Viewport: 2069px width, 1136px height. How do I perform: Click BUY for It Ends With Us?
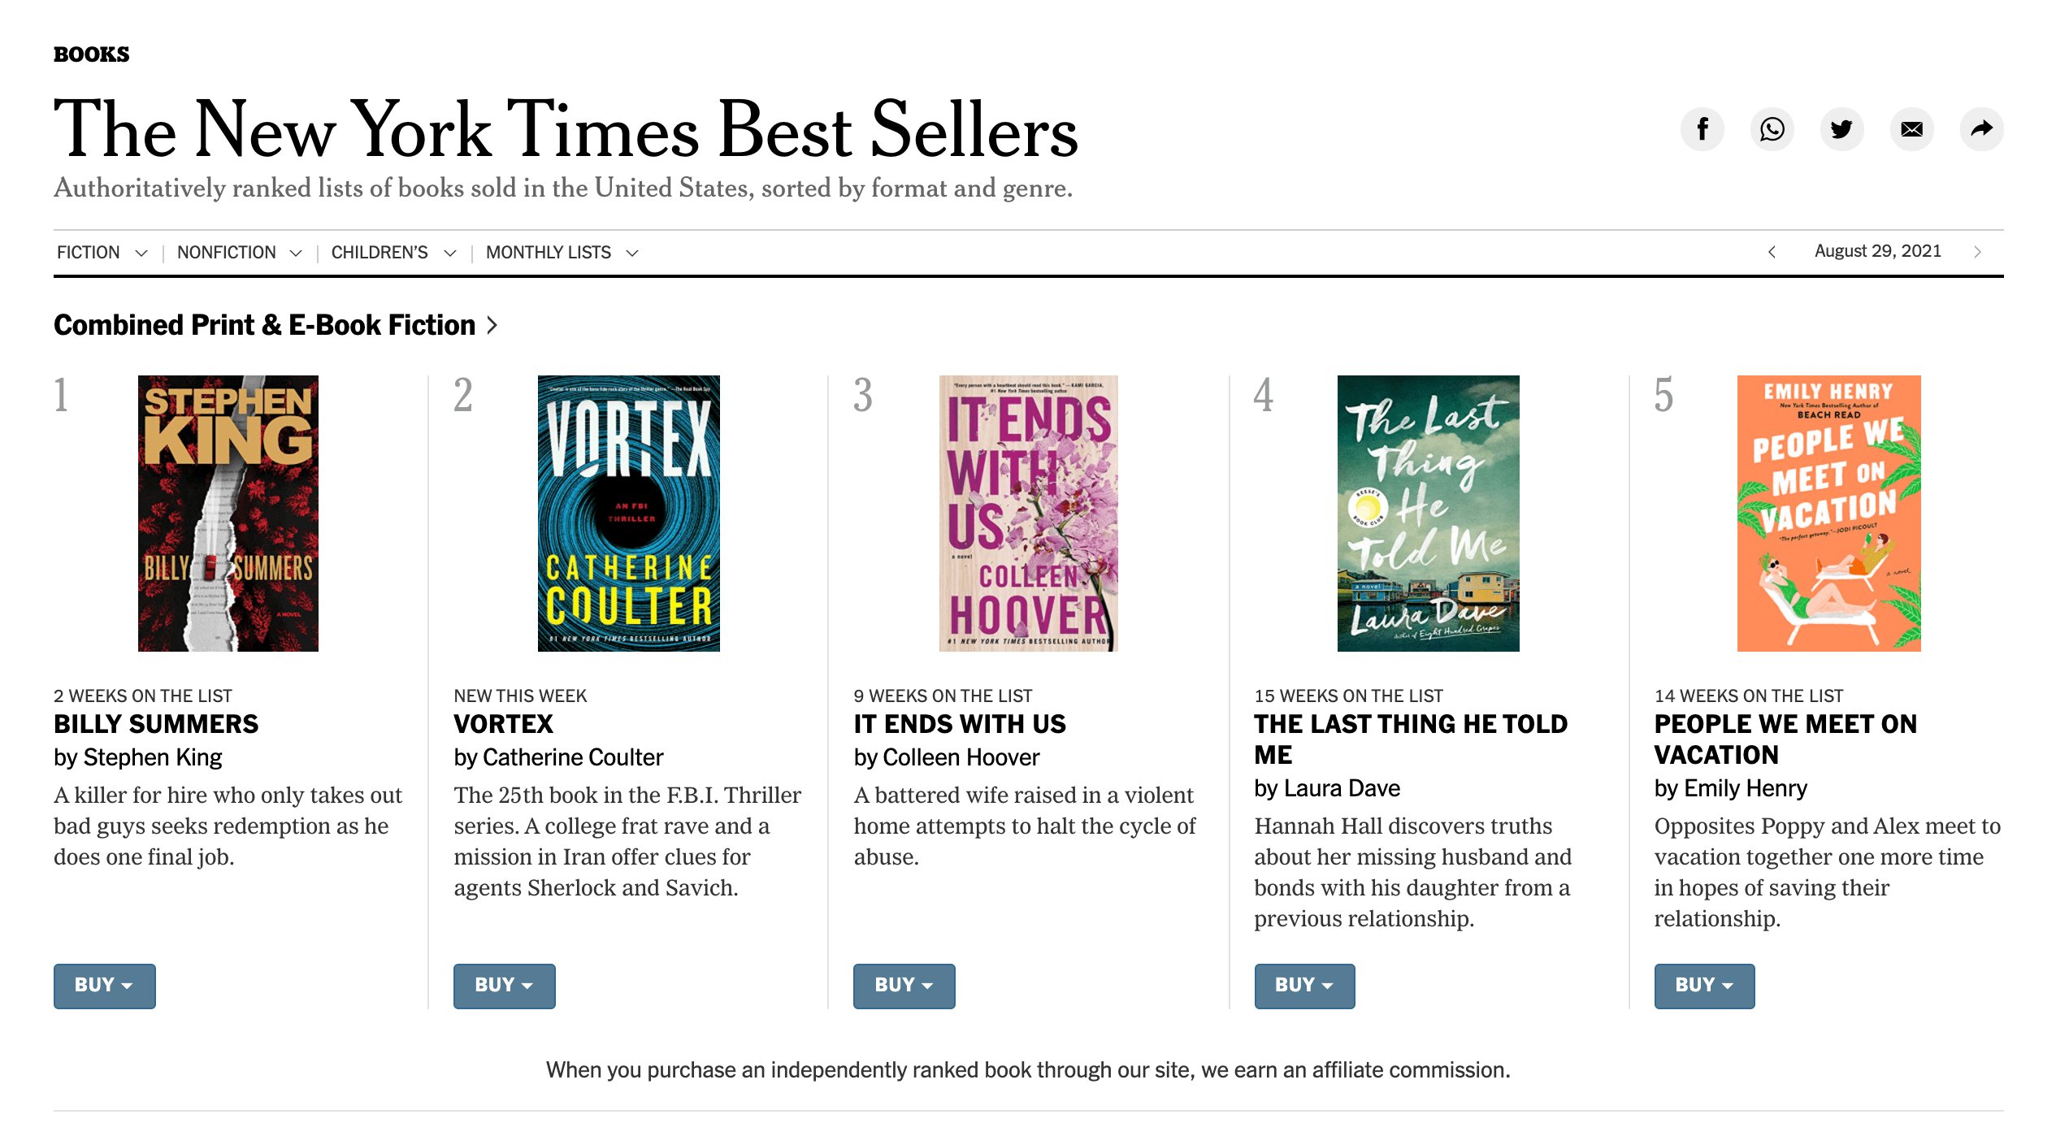904,986
